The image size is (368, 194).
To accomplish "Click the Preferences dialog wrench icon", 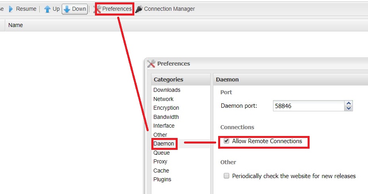I will tap(151, 64).
